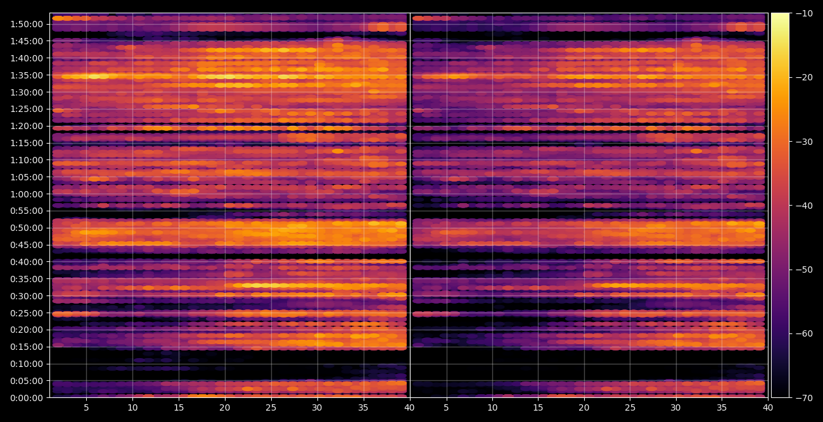This screenshot has width=823, height=422.
Task: Click the 1:25:00 y-axis tick label
Action: (27, 109)
